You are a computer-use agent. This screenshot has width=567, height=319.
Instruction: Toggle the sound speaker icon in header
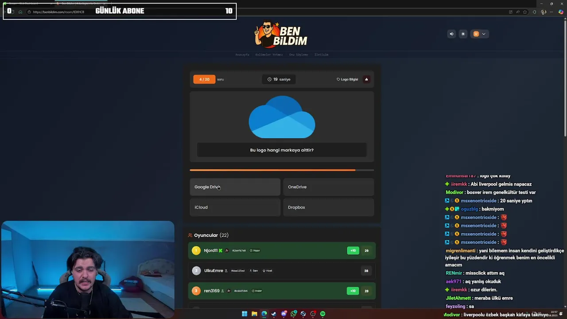click(451, 34)
